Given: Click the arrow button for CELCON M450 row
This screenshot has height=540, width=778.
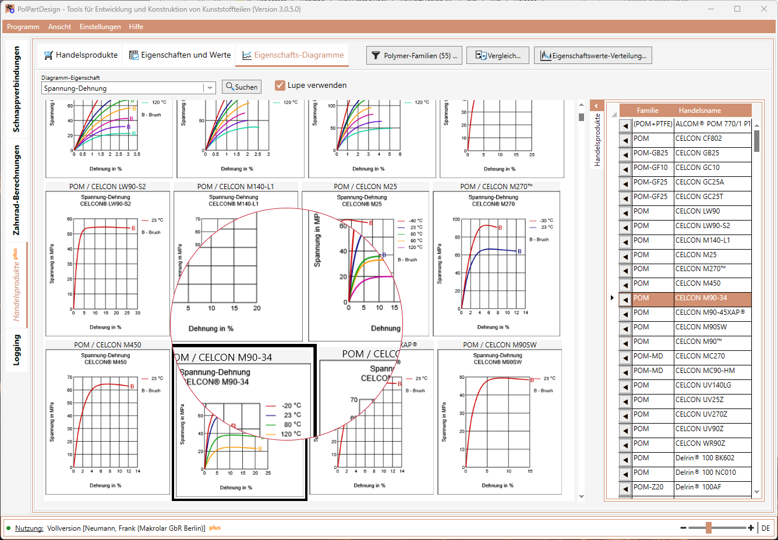Looking at the screenshot, I should (x=625, y=285).
